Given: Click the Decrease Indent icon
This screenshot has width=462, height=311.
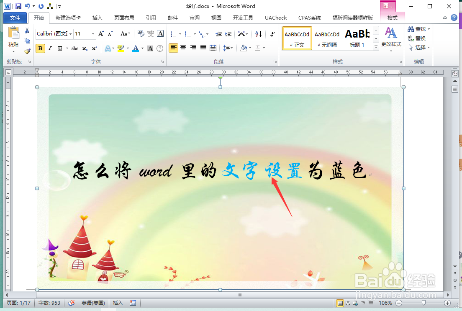Looking at the screenshot, I should pyautogui.click(x=218, y=34).
